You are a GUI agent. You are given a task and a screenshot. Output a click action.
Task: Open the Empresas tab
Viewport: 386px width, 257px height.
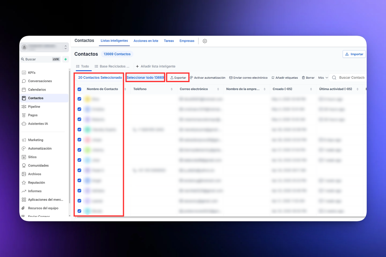[187, 41]
